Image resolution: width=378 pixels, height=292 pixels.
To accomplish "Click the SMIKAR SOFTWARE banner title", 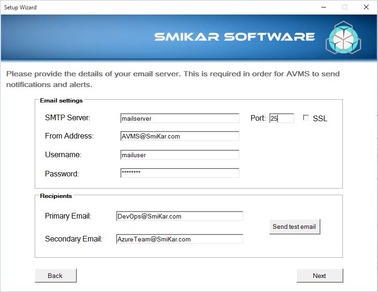I will 235,36.
